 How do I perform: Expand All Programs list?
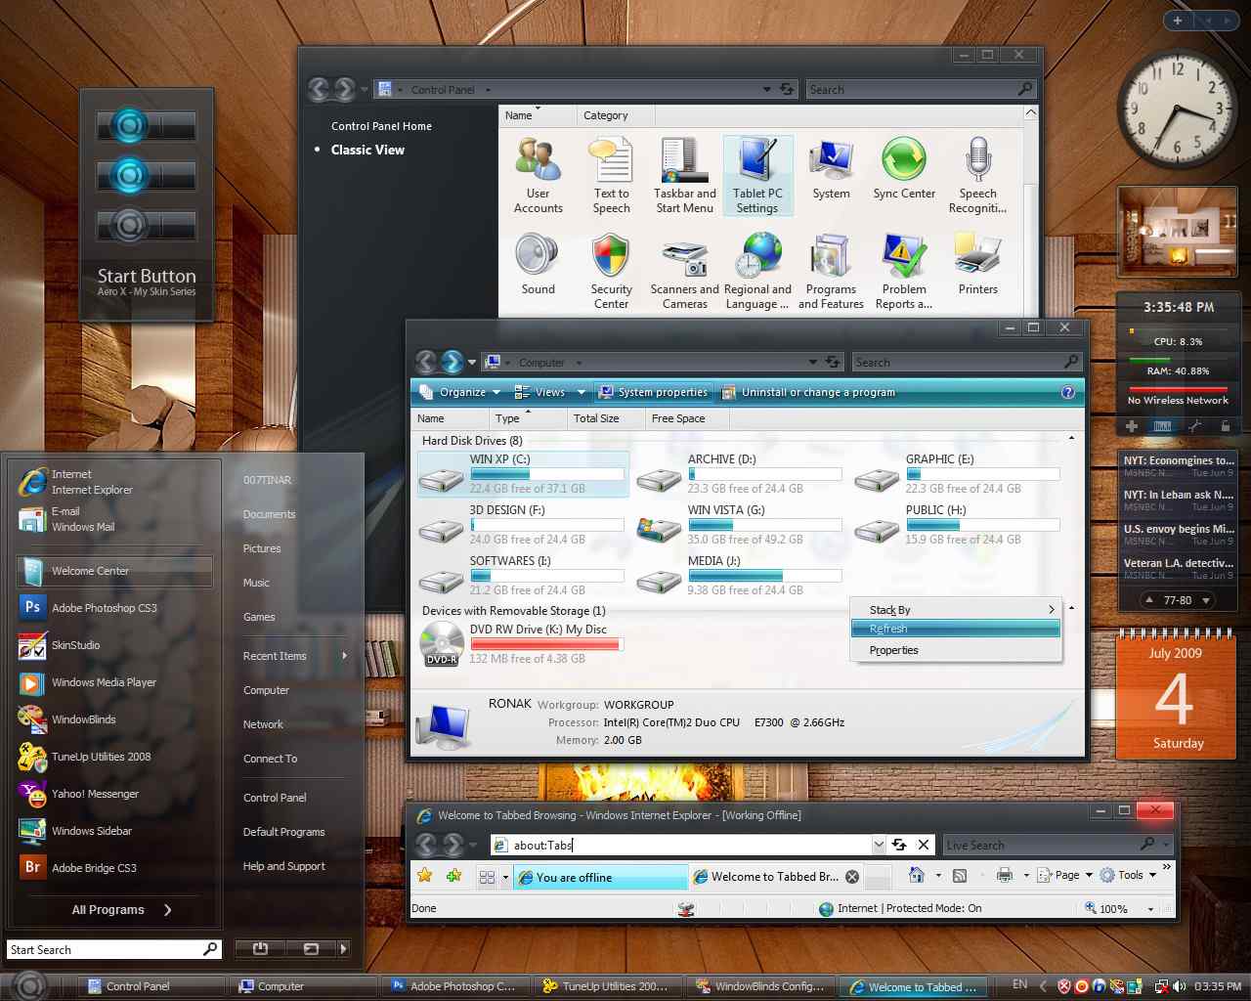click(121, 909)
